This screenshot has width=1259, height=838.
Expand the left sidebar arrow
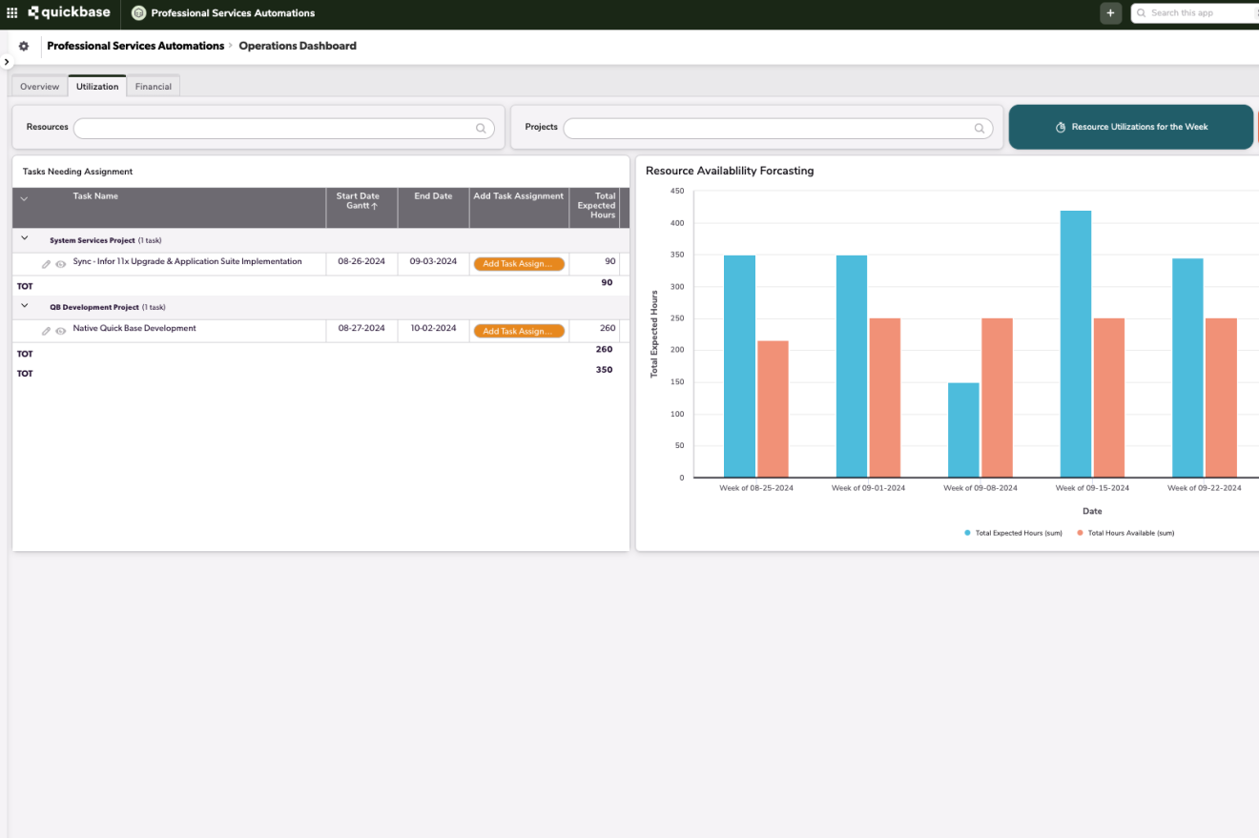click(6, 62)
